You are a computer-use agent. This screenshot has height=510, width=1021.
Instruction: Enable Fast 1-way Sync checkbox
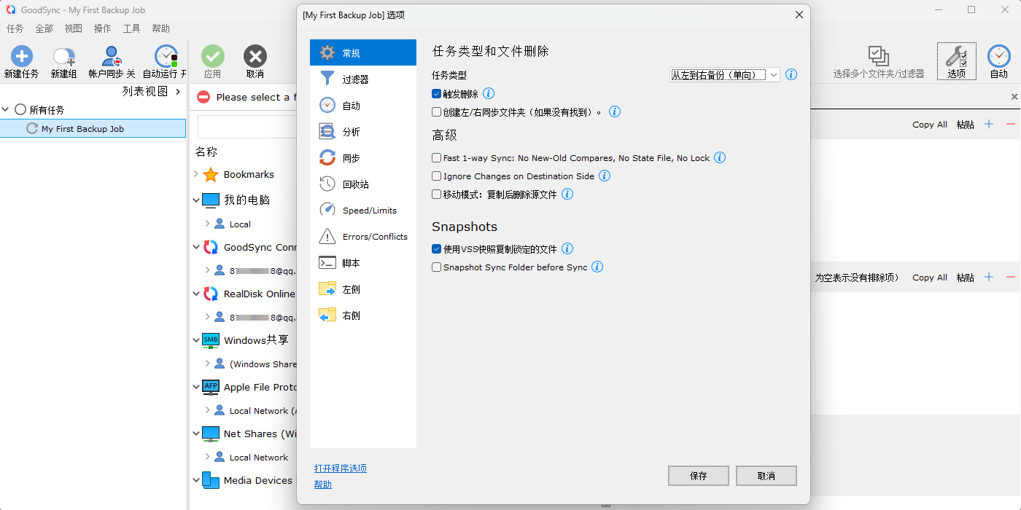coord(437,158)
